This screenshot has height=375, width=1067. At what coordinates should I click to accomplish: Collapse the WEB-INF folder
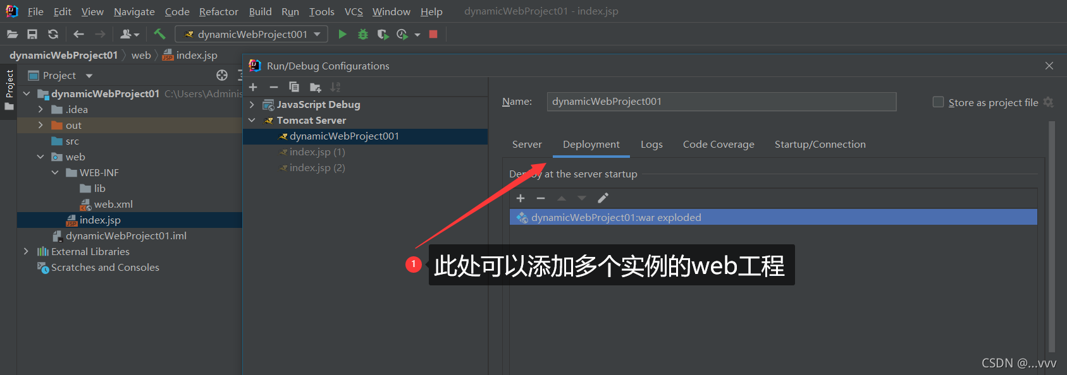55,172
